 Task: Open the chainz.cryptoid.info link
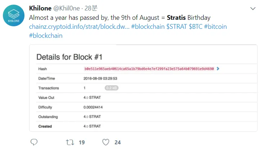click(79, 27)
